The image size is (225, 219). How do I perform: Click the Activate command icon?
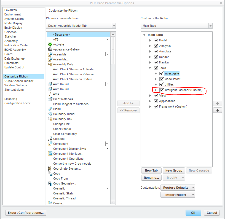(50, 44)
